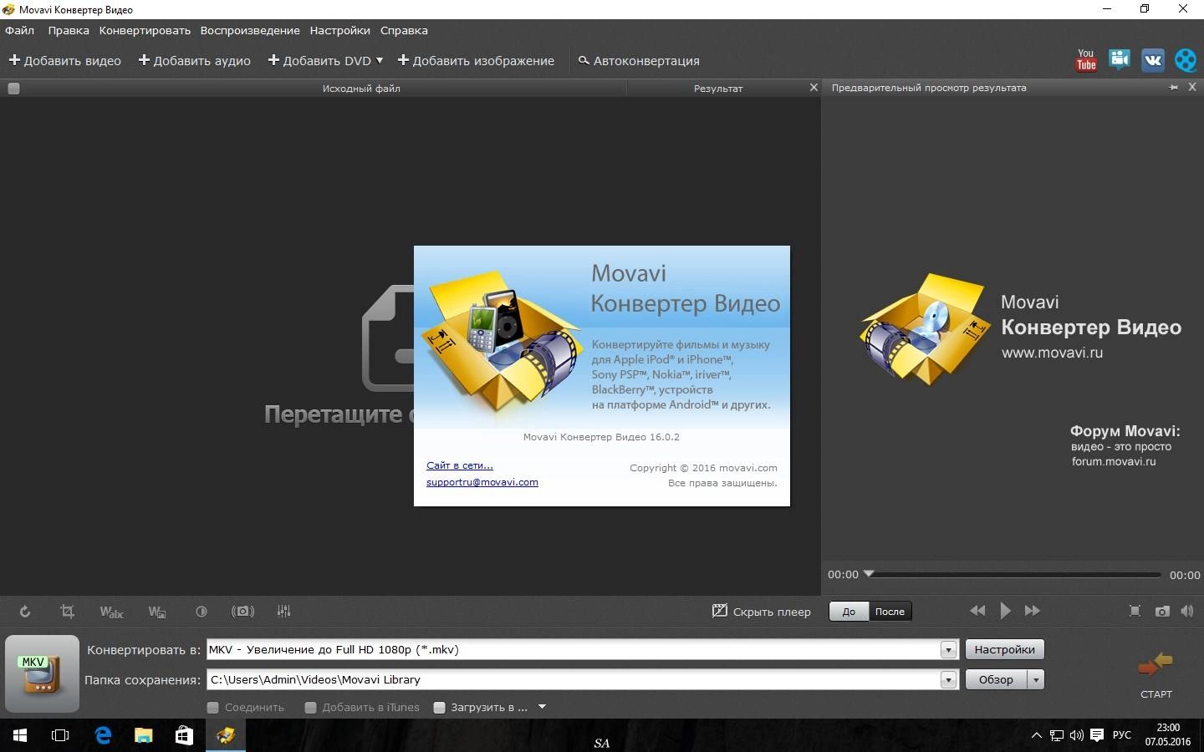Expand the Добавить DVD dropdown arrow

(380, 60)
